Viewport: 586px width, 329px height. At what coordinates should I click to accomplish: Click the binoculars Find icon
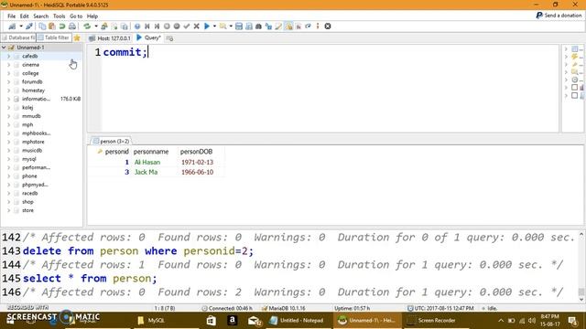click(258, 27)
